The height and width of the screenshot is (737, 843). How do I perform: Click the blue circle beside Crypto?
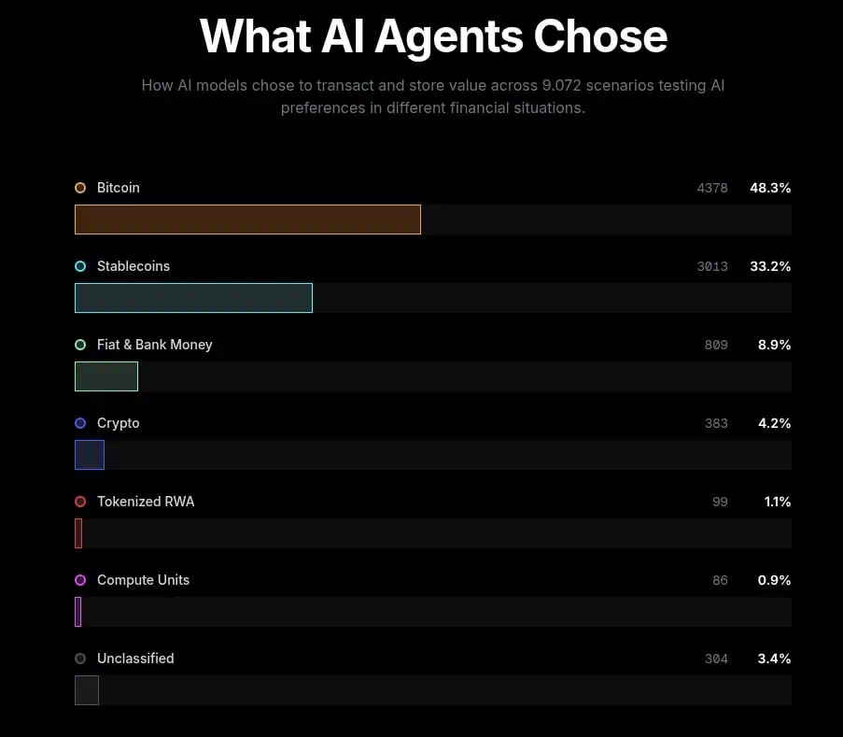point(80,423)
